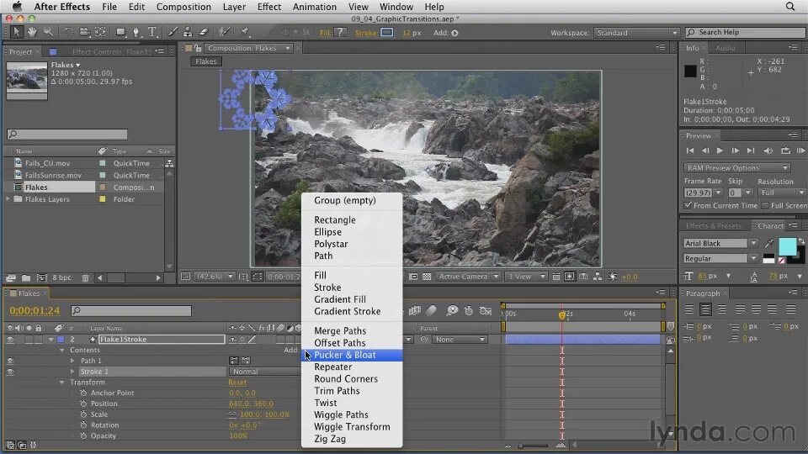Delete selected project item with trash icon
Image resolution: width=808 pixels, height=454 pixels.
click(86, 278)
